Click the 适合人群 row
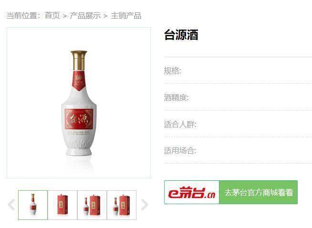 238,124
